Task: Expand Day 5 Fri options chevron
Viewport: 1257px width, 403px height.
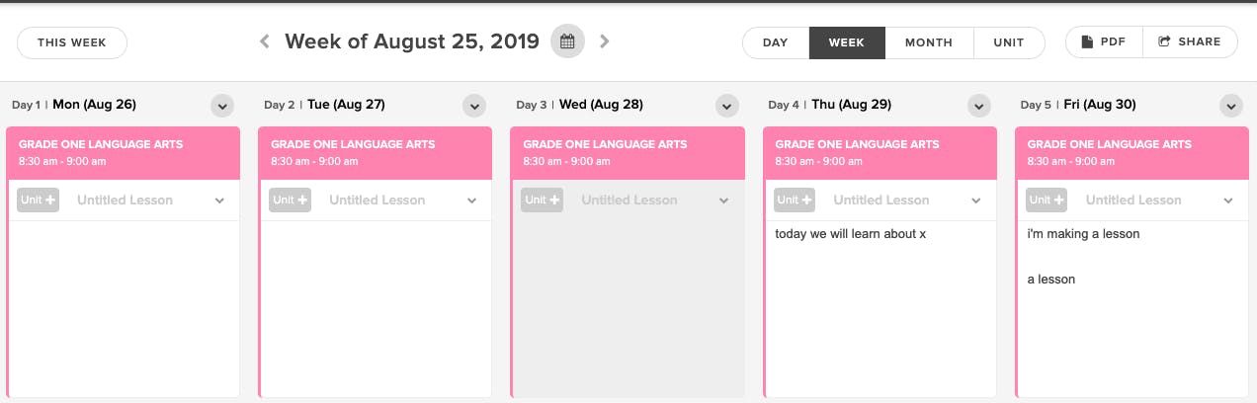Action: [x=1230, y=106]
